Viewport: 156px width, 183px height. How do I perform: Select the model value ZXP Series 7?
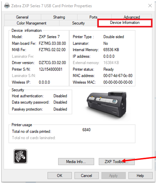coord(49,37)
